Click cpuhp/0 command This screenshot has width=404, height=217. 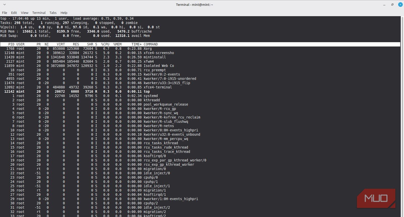151,177
